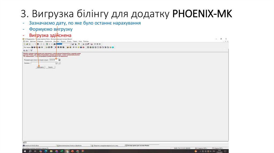This screenshot has width=274, height=153.
Task: Click the binoculars Find icon
Action: (x=55, y=44)
